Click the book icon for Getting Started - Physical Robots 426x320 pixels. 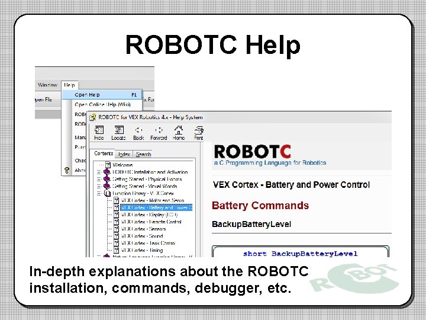click(106, 179)
